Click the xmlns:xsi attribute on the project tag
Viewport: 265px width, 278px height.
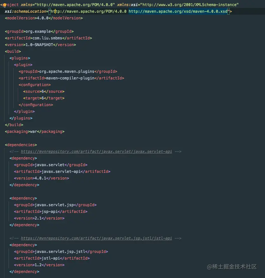click(x=127, y=5)
